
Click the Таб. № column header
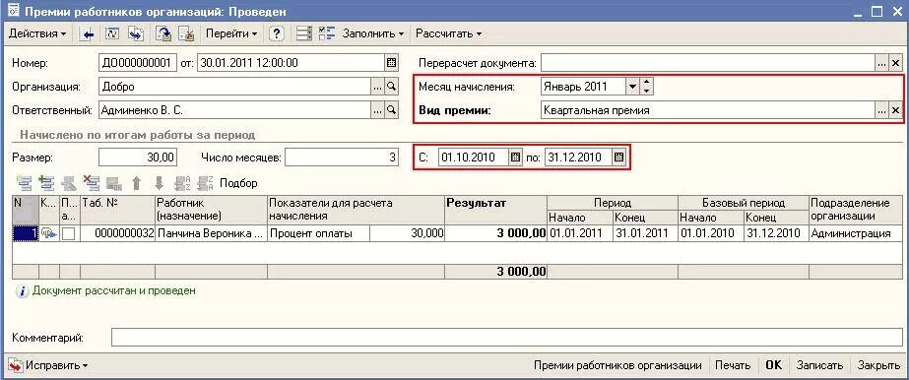pyautogui.click(x=117, y=211)
